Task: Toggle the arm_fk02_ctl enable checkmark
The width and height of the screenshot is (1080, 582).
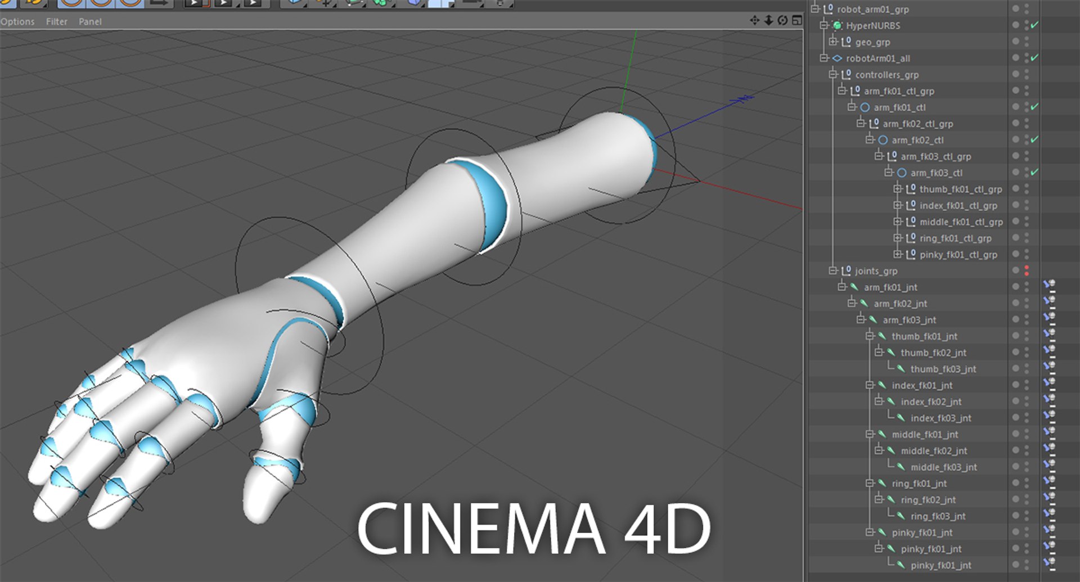Action: (x=1034, y=139)
